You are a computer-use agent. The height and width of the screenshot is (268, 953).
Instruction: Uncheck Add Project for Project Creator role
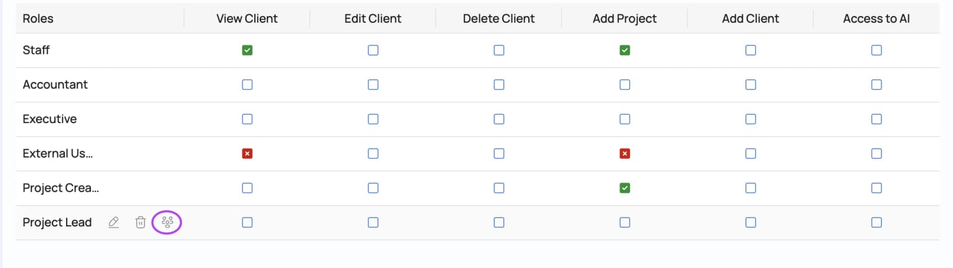[x=625, y=188]
